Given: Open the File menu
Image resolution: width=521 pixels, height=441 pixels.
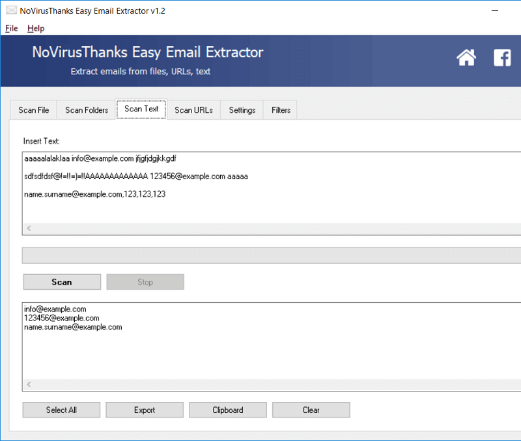Looking at the screenshot, I should tap(11, 28).
